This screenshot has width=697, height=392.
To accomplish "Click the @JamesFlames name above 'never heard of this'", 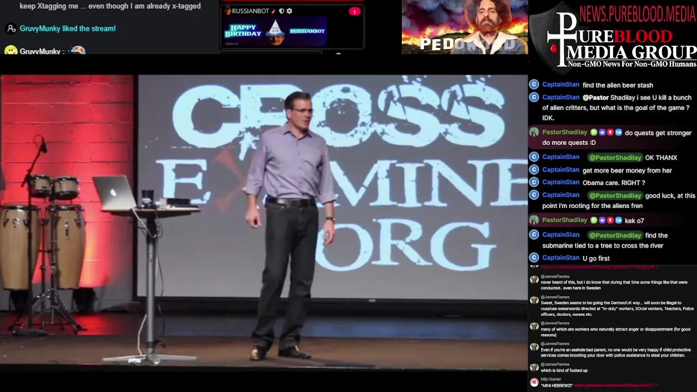I will (555, 277).
